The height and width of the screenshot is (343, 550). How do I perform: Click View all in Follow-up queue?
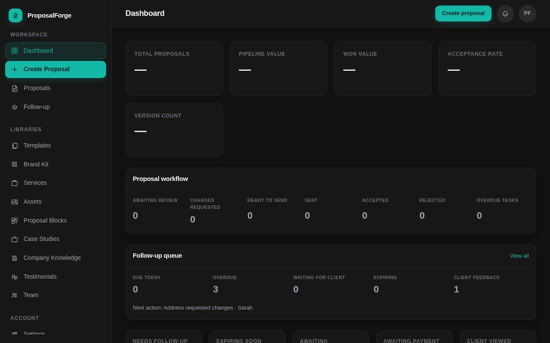click(519, 256)
